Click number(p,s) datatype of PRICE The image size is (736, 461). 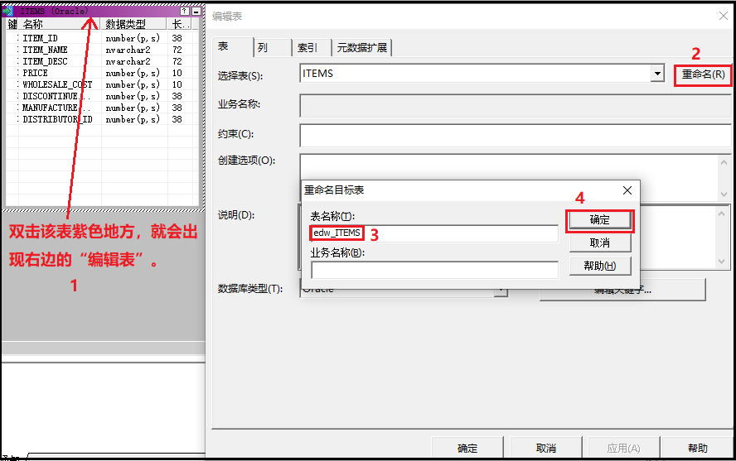coord(133,73)
